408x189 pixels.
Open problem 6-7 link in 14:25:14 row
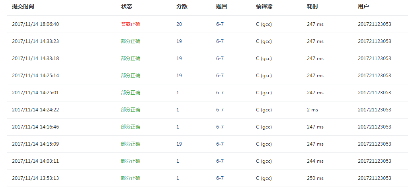click(x=220, y=75)
